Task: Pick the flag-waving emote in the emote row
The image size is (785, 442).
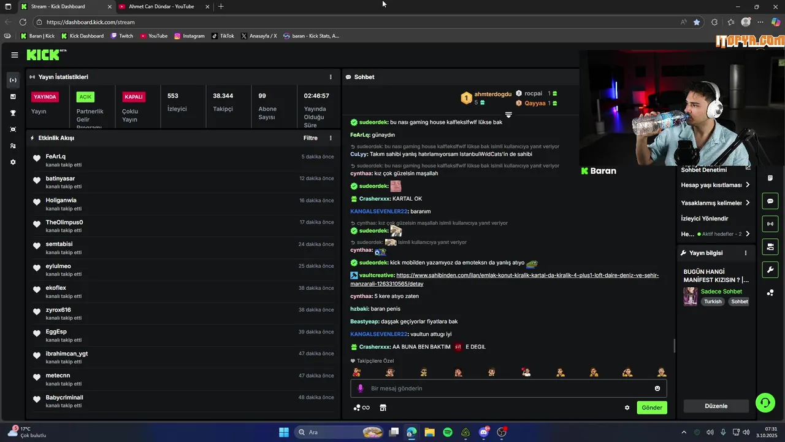Action: (x=526, y=372)
